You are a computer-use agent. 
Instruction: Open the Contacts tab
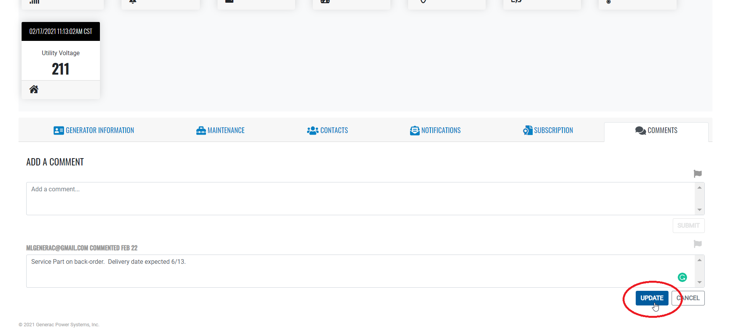(x=328, y=131)
